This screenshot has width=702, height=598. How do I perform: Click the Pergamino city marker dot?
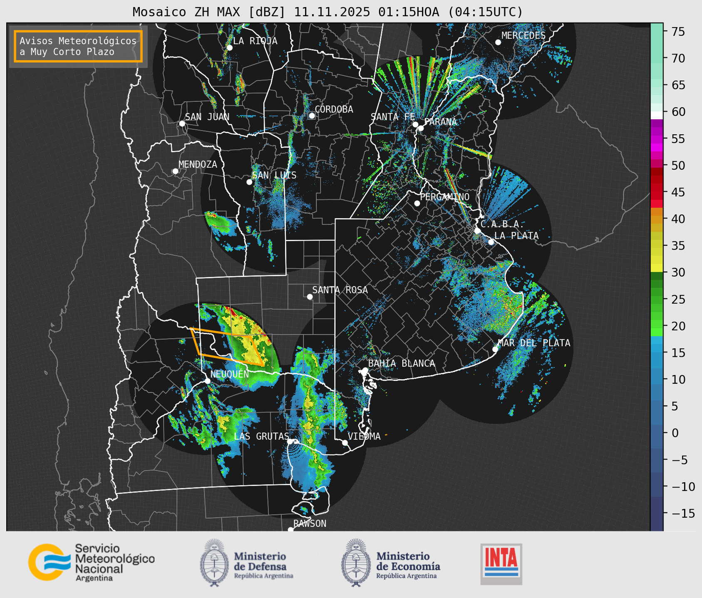(x=417, y=203)
